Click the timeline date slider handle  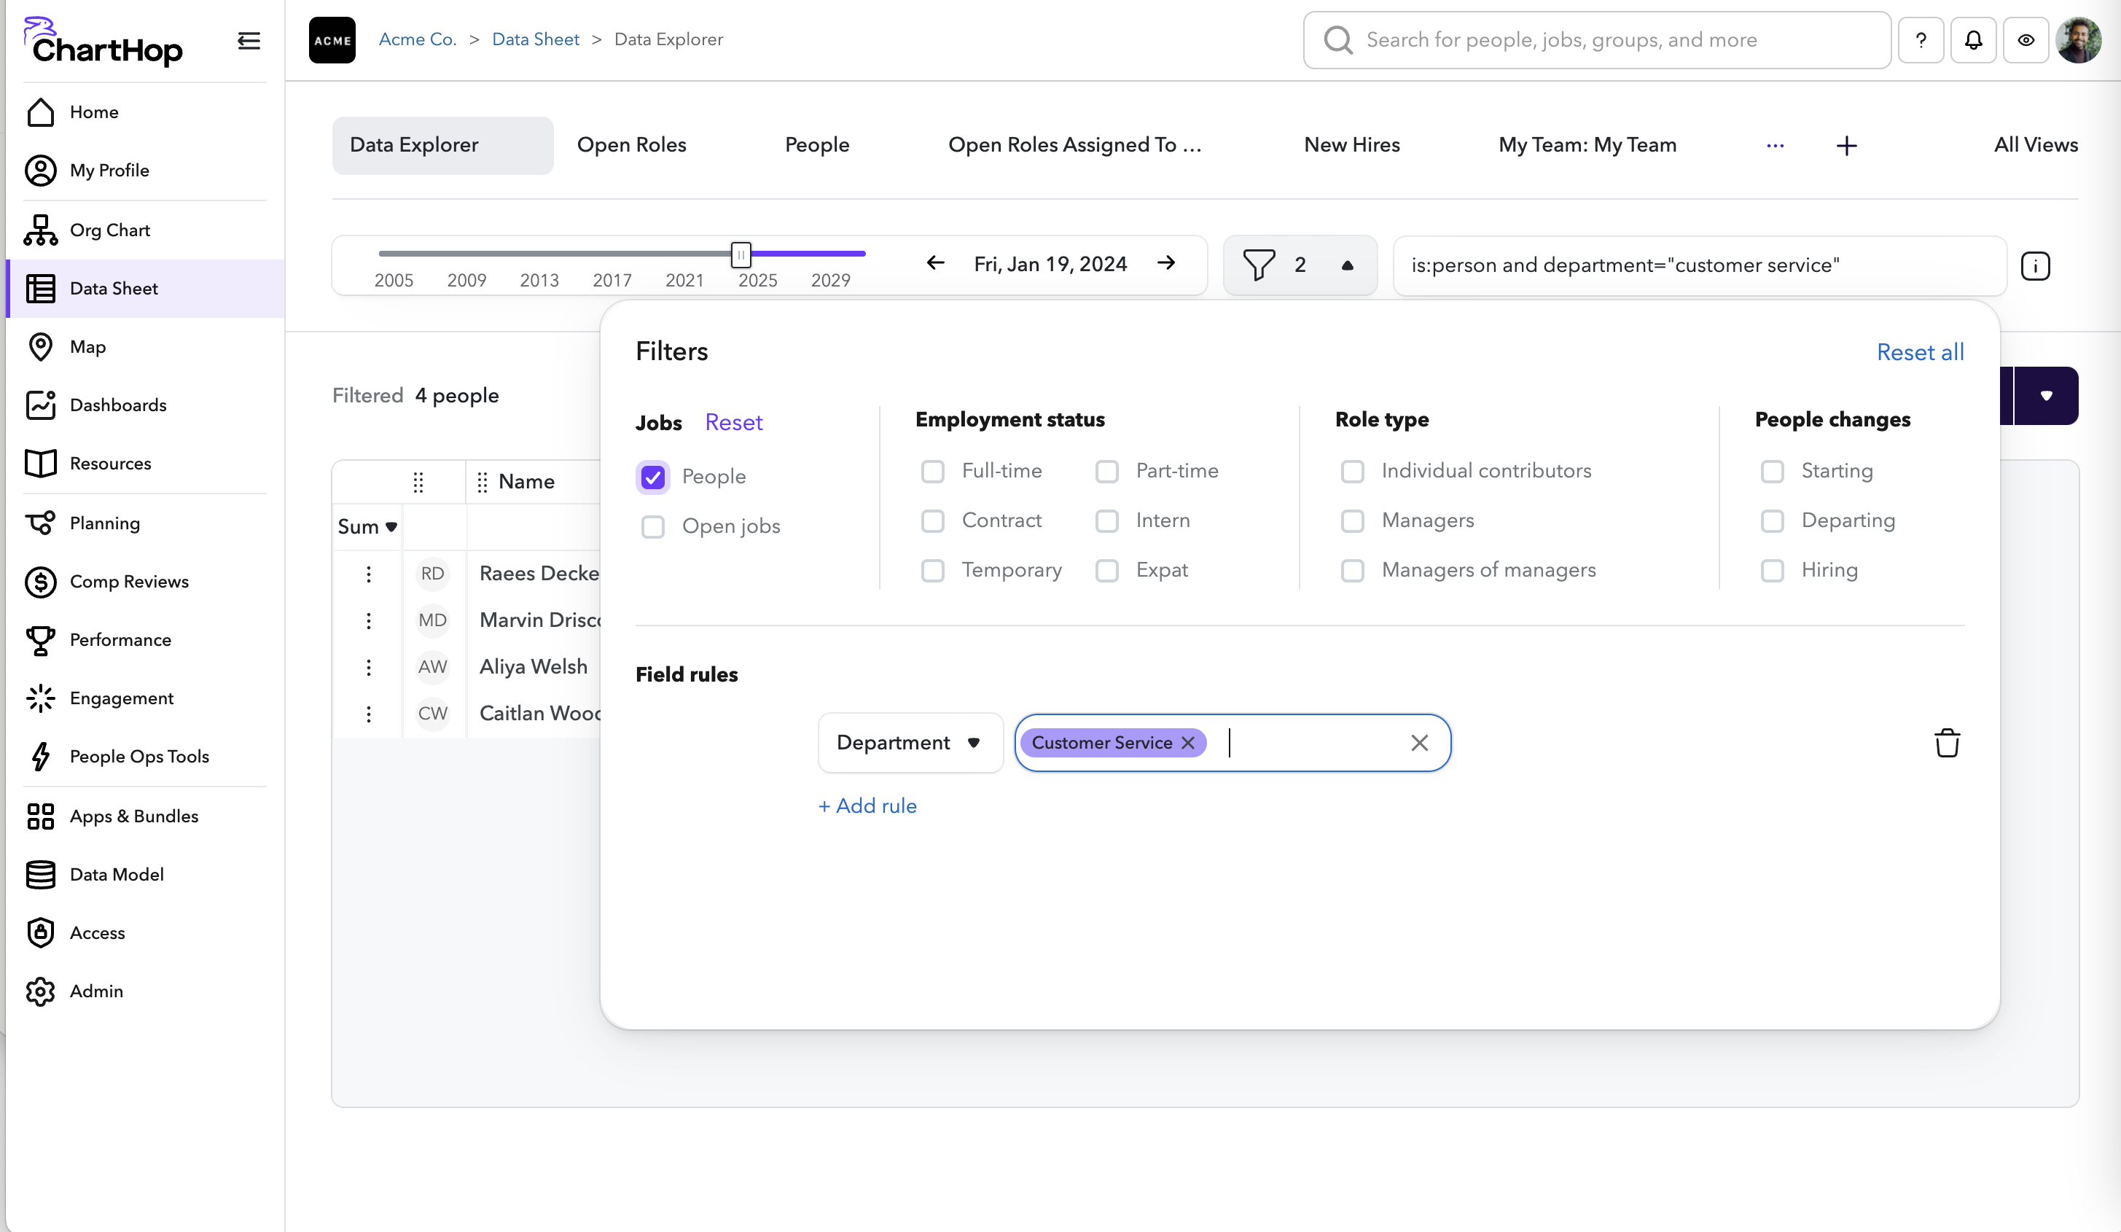(741, 253)
